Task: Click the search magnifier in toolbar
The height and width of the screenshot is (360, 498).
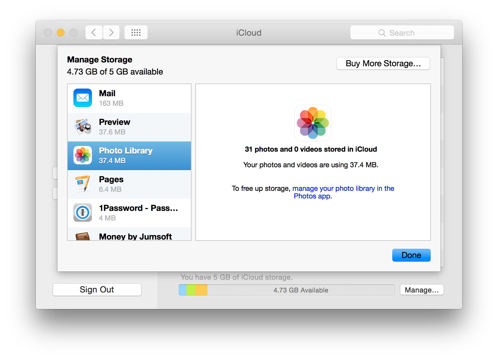Action: (382, 32)
